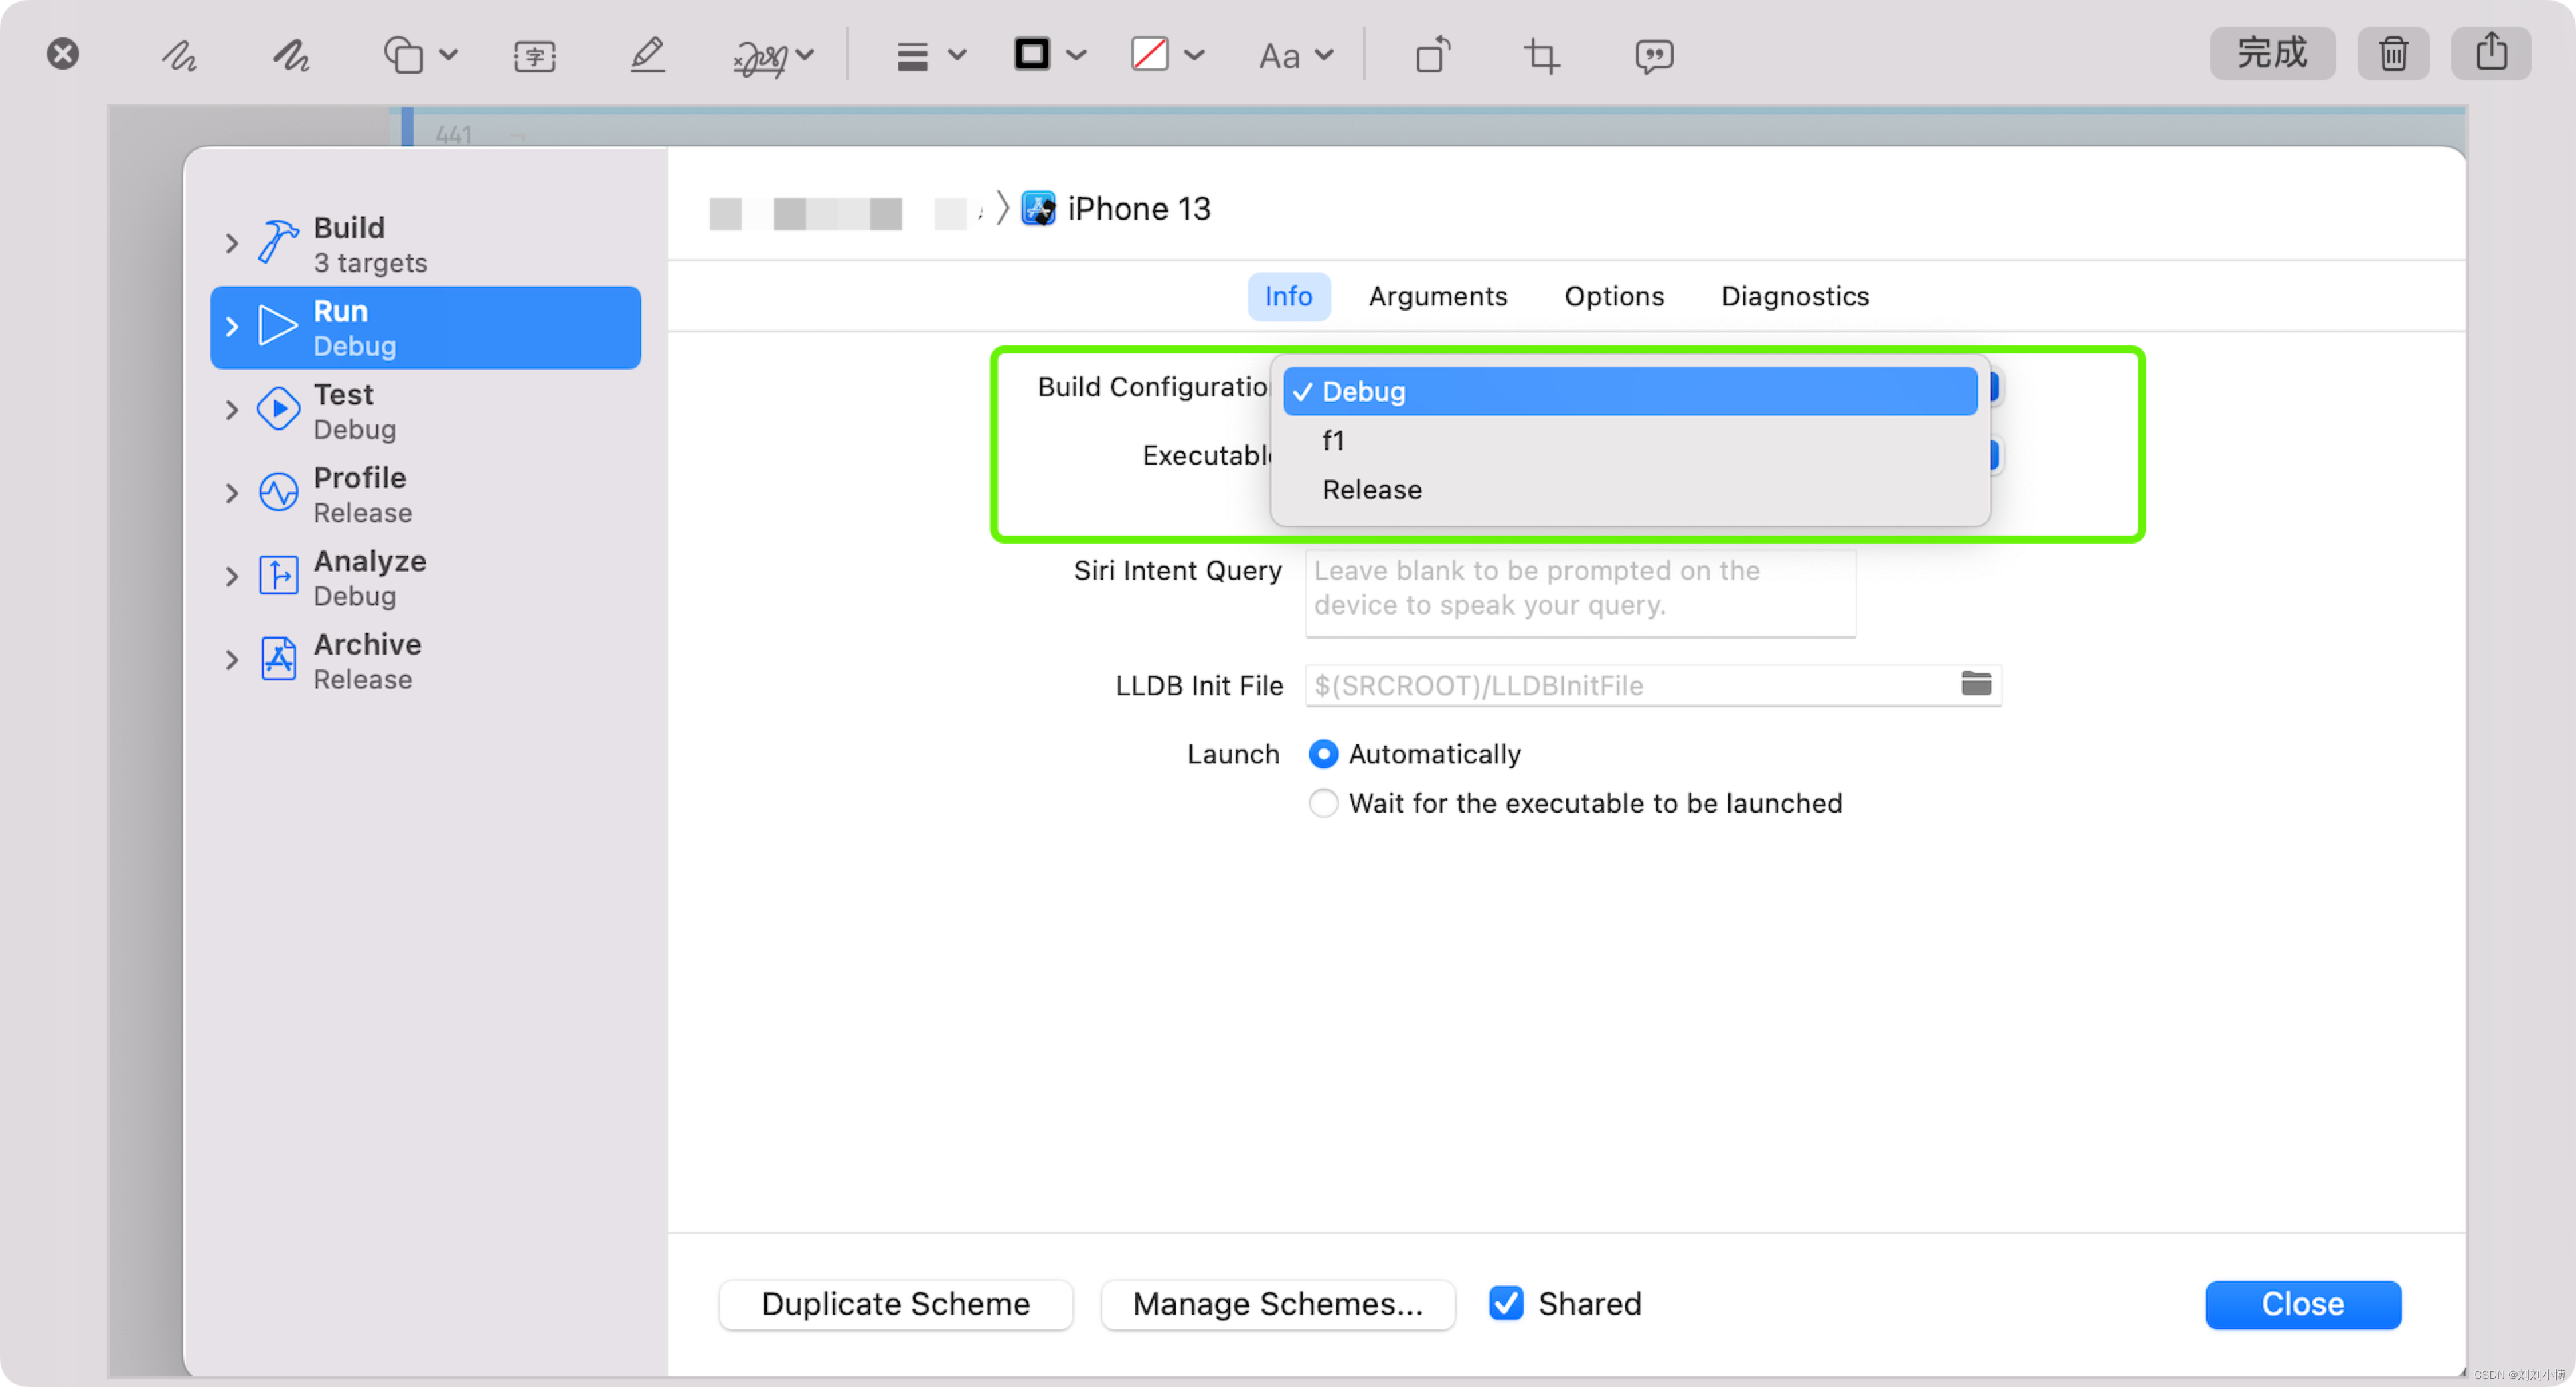The width and height of the screenshot is (2576, 1387).
Task: Switch to the Info tab
Action: pyautogui.click(x=1288, y=296)
